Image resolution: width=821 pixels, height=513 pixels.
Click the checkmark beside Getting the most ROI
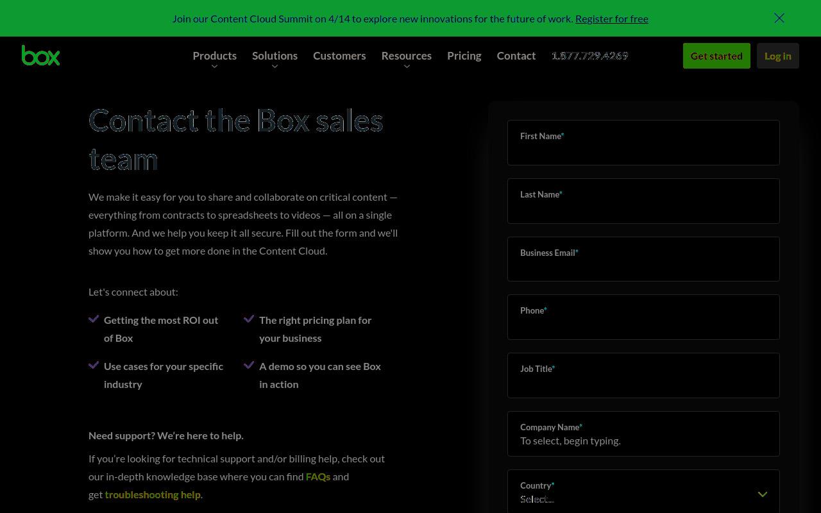(94, 319)
